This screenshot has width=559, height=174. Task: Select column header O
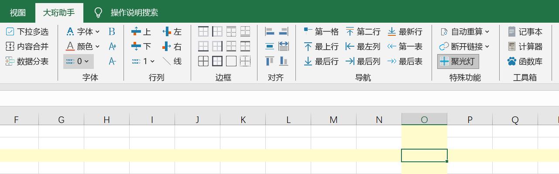pyautogui.click(x=424, y=119)
